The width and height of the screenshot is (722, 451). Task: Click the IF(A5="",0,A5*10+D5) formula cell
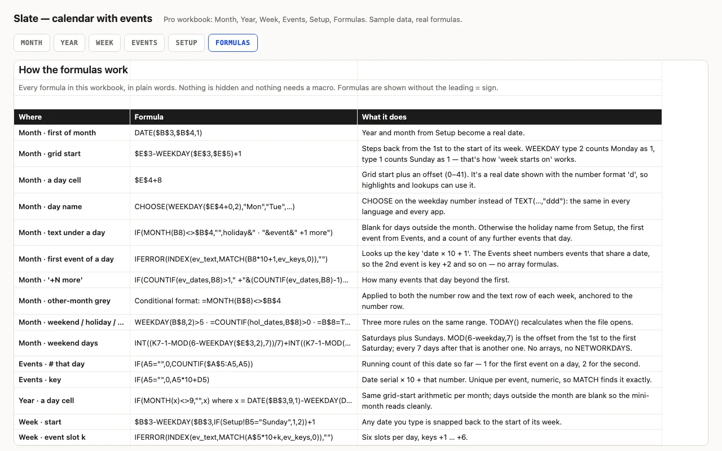[244, 379]
